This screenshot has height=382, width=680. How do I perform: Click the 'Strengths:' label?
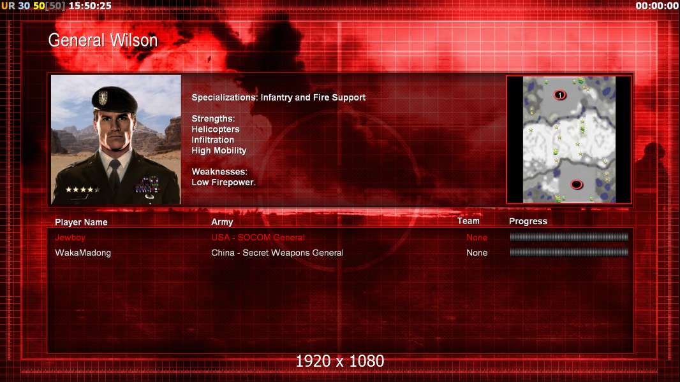[x=213, y=118]
